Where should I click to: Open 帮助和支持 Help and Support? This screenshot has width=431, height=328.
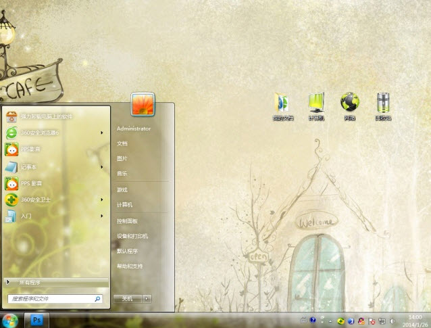point(130,266)
